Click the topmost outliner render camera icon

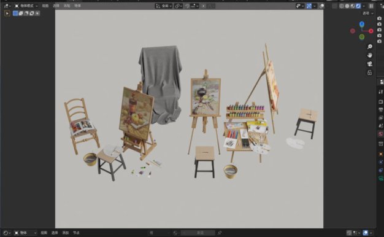pos(379,18)
